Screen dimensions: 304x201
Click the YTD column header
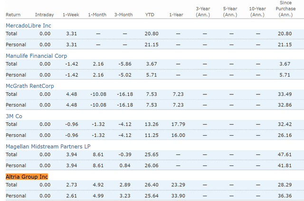[x=150, y=15]
